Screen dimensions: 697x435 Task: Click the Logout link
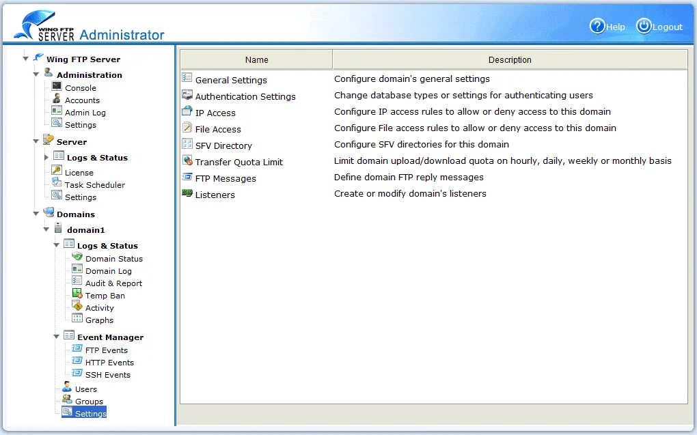click(x=667, y=27)
